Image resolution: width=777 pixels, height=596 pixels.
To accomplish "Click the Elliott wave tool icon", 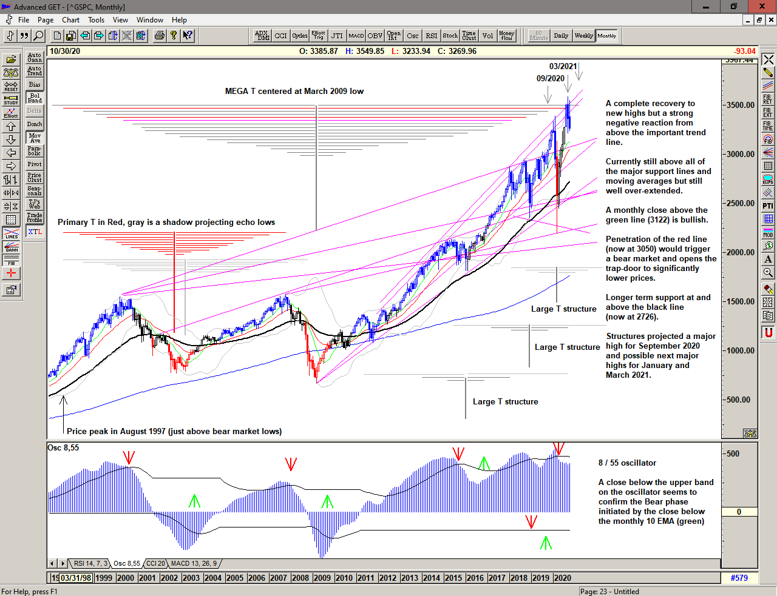I will tap(11, 113).
